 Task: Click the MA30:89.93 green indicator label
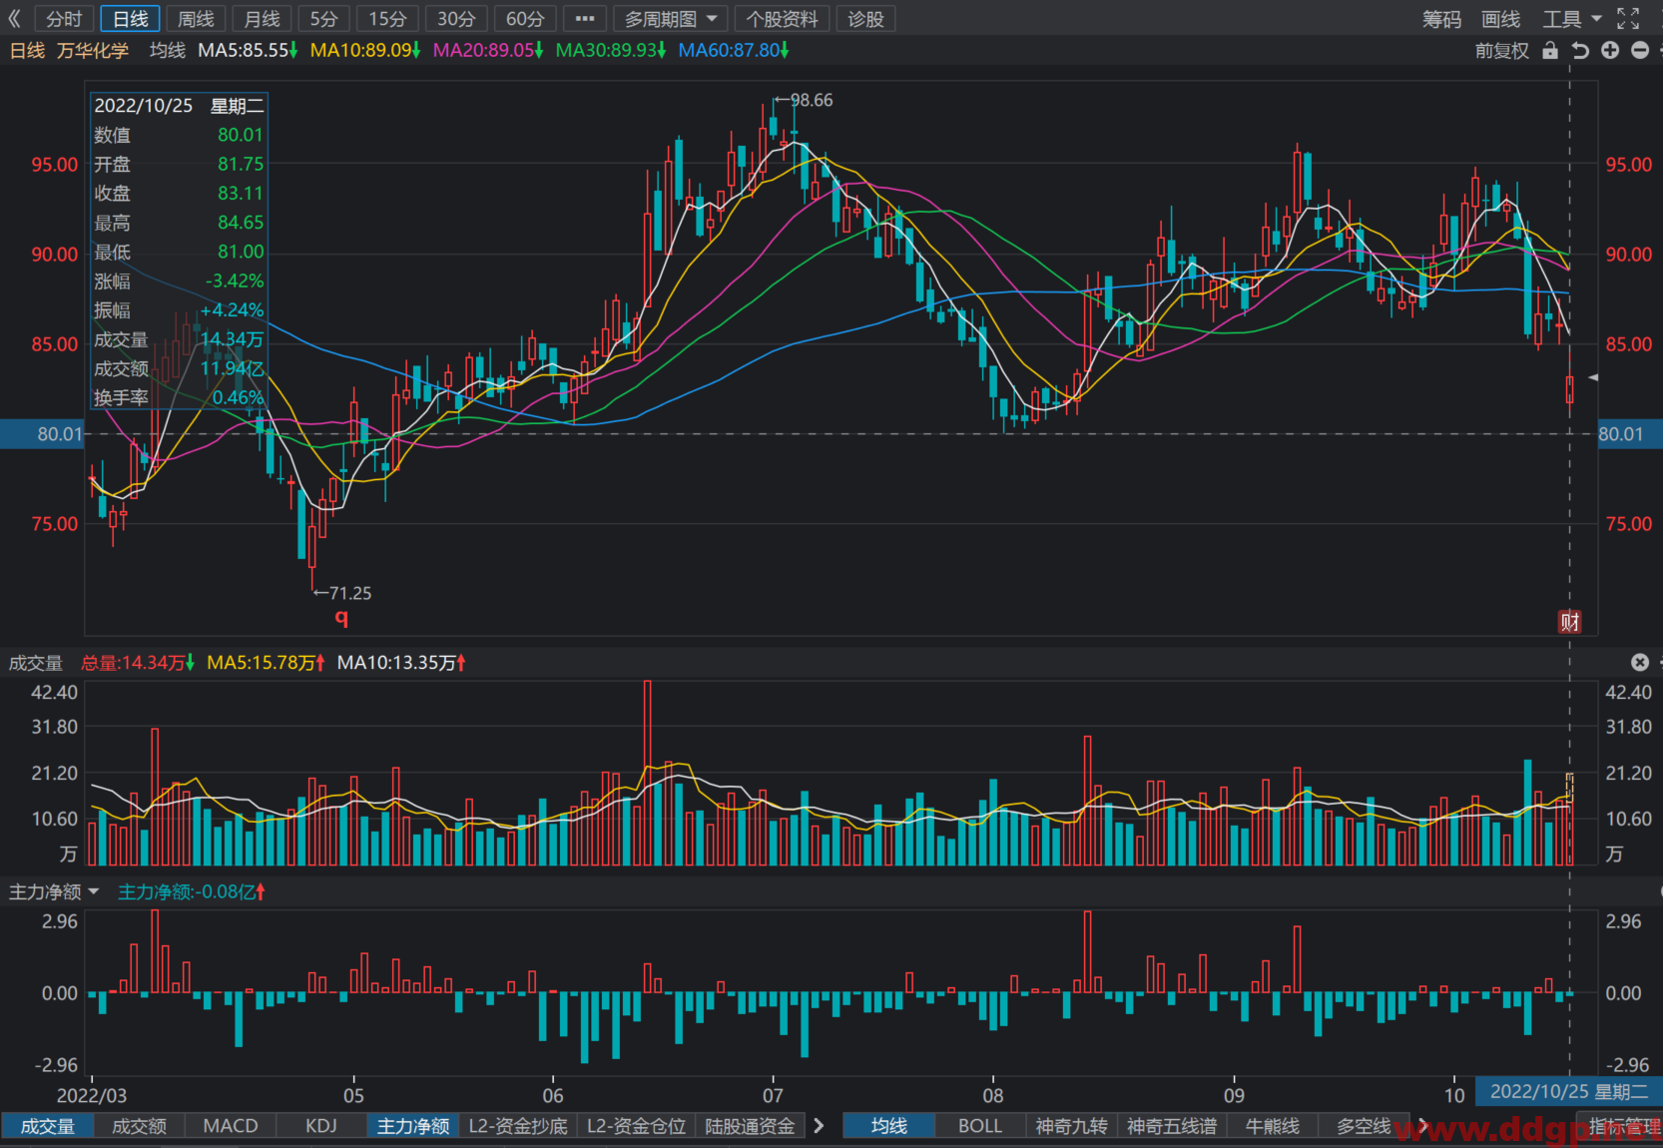pyautogui.click(x=611, y=50)
